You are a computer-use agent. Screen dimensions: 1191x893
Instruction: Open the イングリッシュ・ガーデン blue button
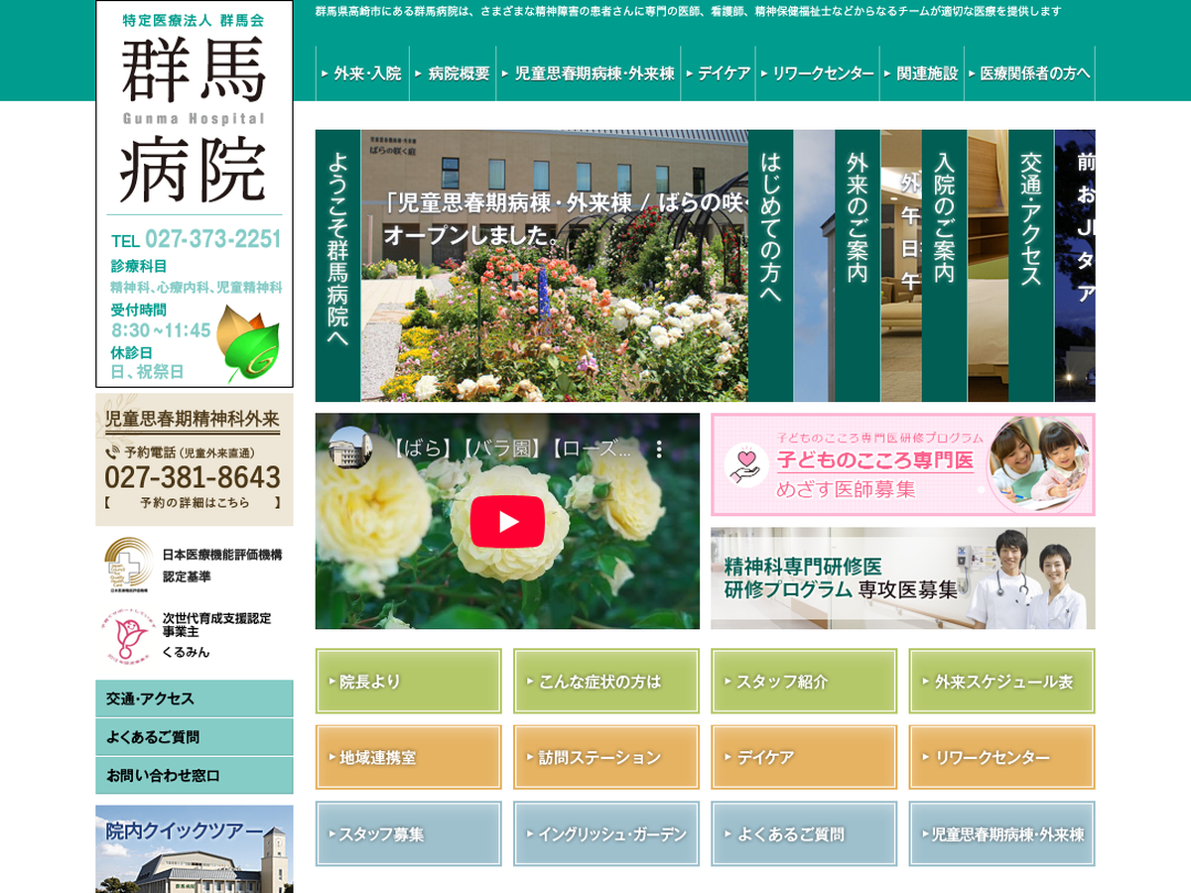pyautogui.click(x=605, y=834)
